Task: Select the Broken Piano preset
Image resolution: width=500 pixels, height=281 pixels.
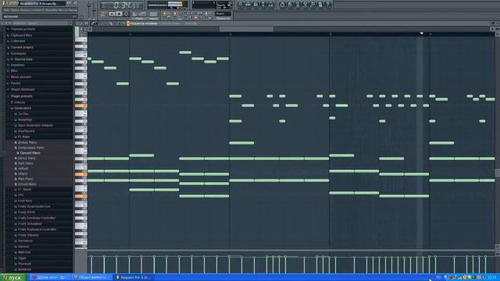Action: 27,142
